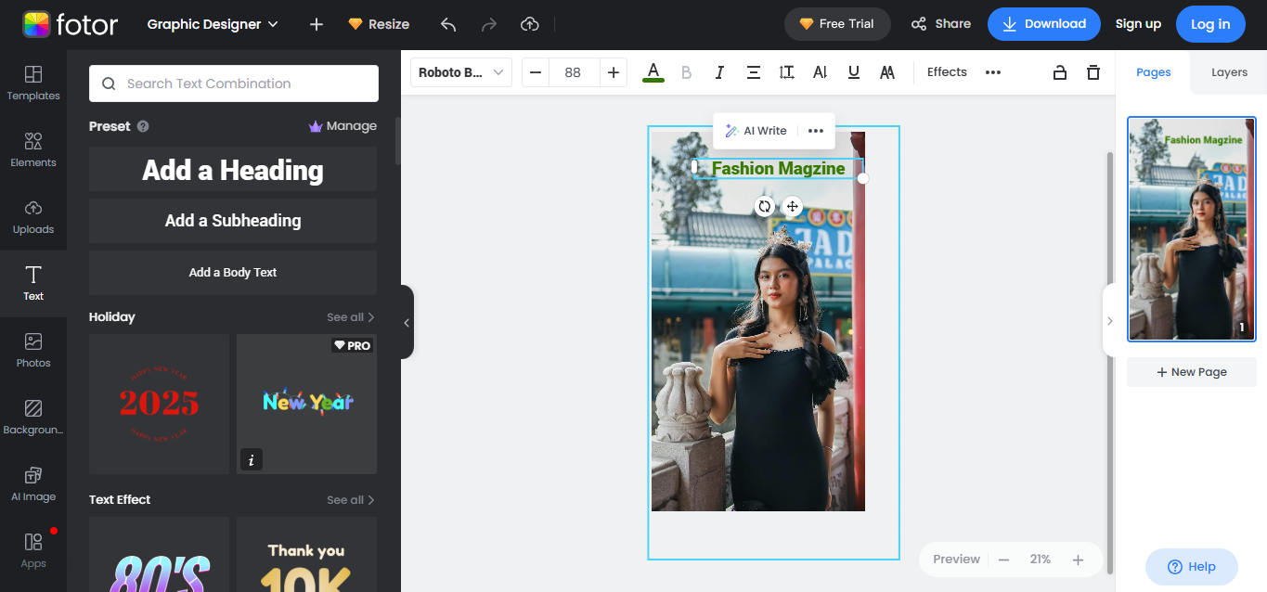Open text alignment options
The width and height of the screenshot is (1267, 592).
pos(754,72)
